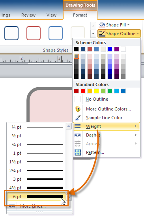Image resolution: width=144 pixels, height=221 pixels.
Task: Select the 1 pt line weight
Action: tap(36, 153)
